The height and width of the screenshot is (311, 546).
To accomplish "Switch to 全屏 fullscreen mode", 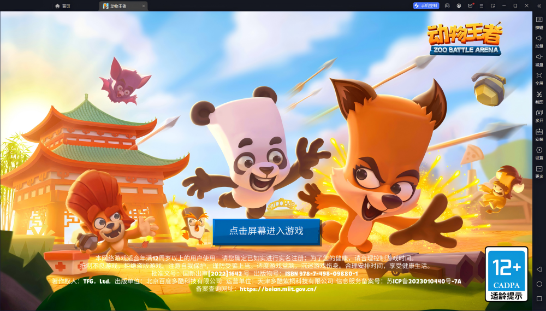I will (539, 79).
